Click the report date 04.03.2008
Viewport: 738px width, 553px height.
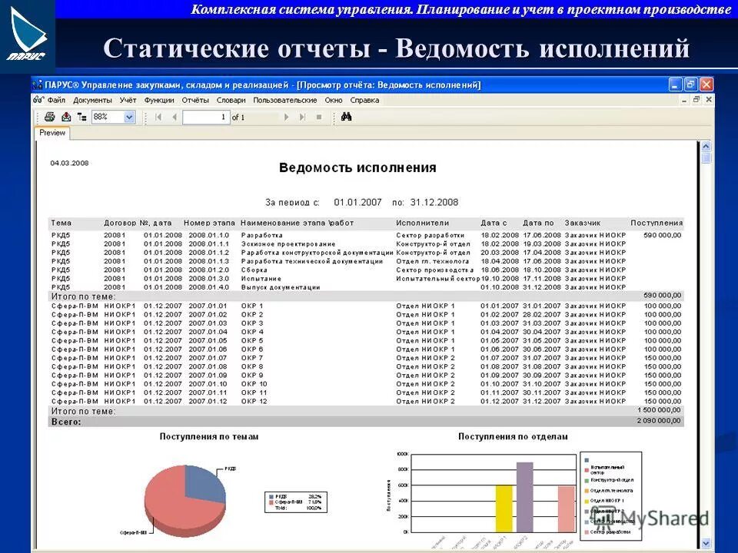tap(70, 163)
